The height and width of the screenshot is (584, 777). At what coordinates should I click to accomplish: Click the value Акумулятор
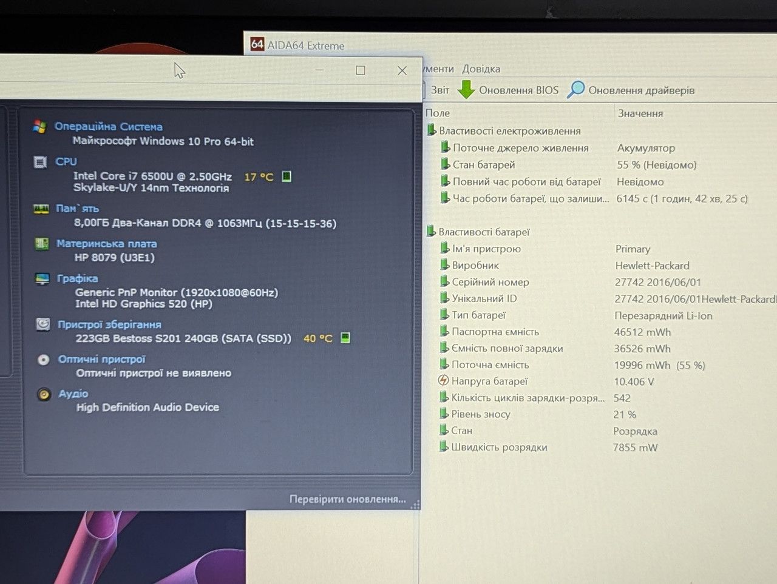click(x=646, y=148)
